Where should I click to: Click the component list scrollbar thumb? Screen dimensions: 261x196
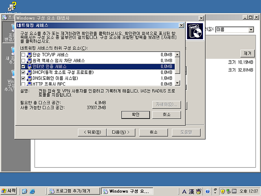coord(177,65)
